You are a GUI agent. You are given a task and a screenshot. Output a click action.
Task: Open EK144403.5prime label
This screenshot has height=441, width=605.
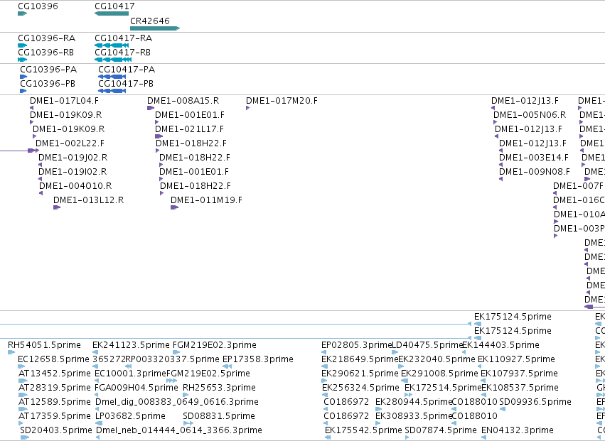click(500, 345)
